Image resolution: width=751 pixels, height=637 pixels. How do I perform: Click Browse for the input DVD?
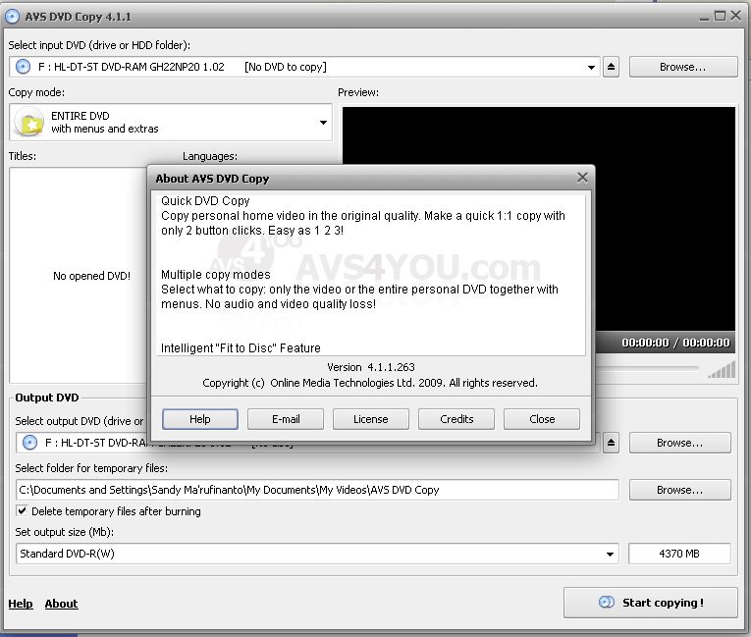point(683,67)
